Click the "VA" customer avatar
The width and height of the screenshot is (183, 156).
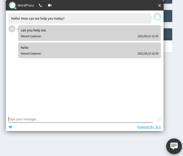coord(12,29)
